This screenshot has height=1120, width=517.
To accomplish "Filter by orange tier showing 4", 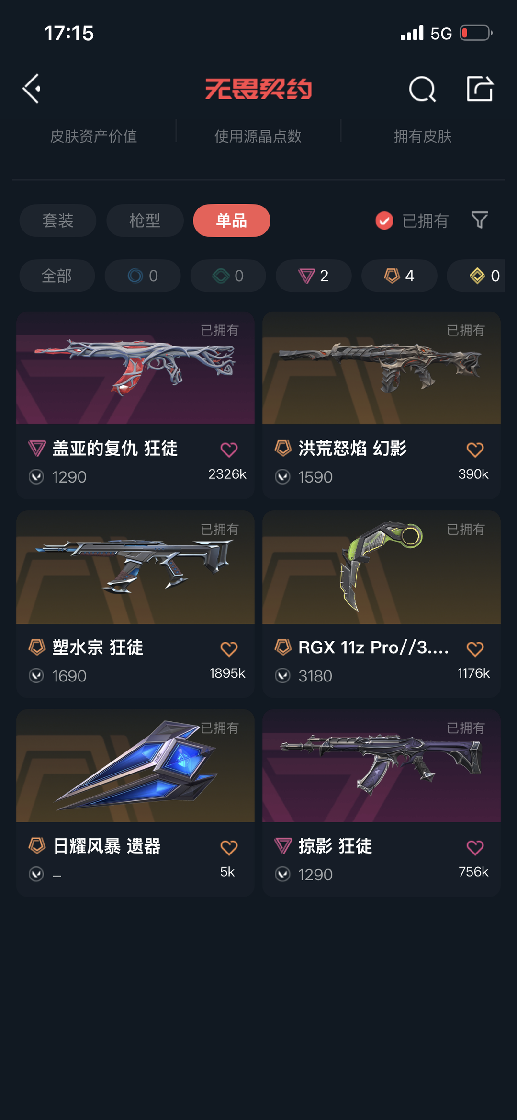I will point(399,276).
